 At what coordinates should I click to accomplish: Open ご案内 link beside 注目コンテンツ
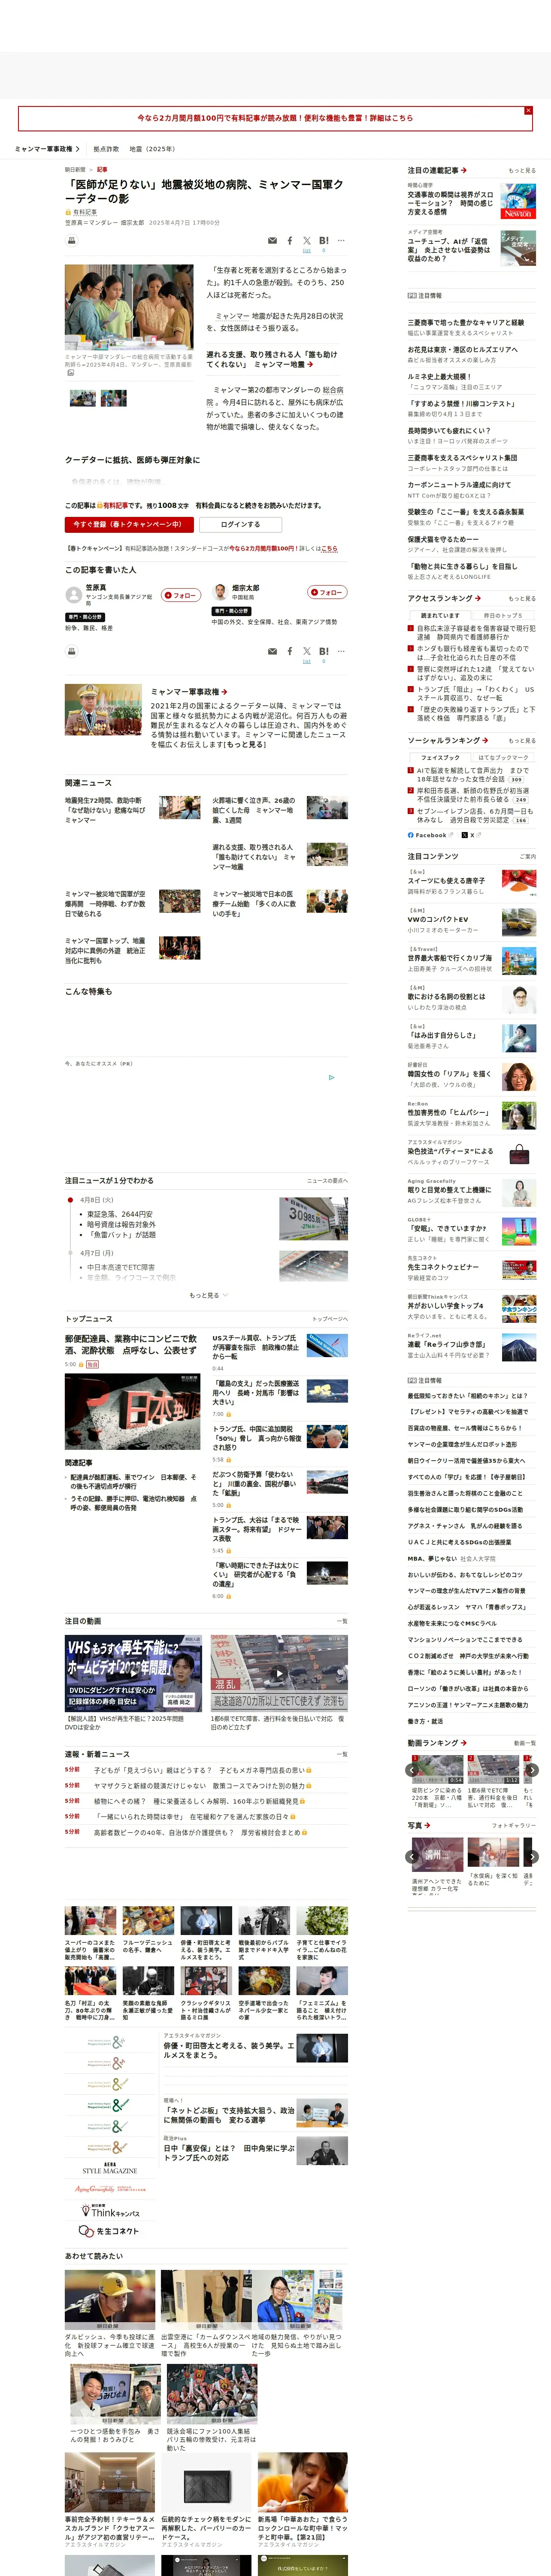(527, 857)
